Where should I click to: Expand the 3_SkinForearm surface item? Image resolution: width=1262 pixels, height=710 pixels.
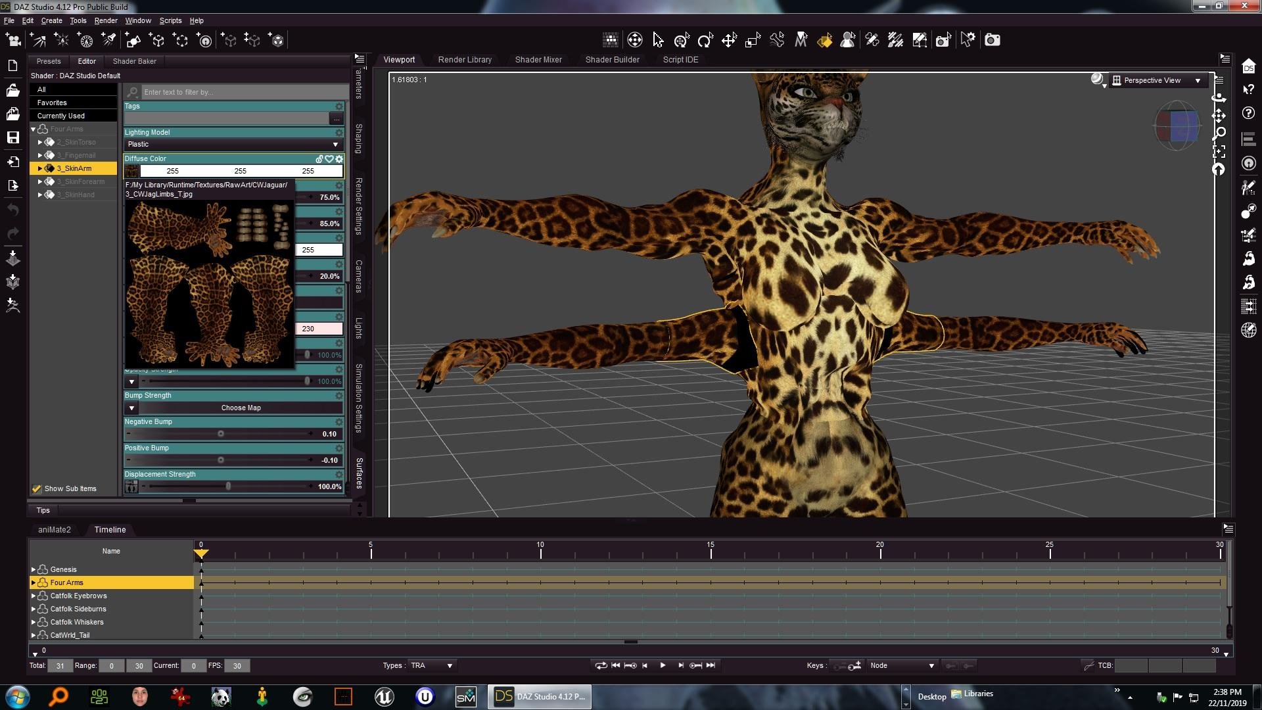40,181
